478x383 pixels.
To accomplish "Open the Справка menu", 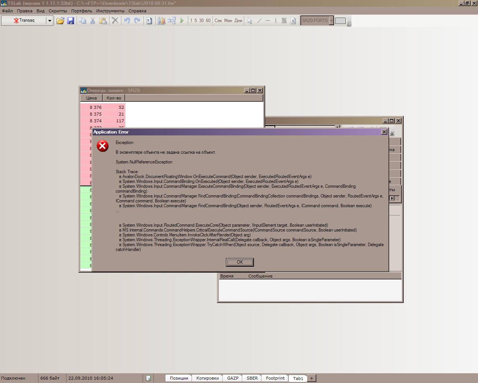I will [137, 11].
